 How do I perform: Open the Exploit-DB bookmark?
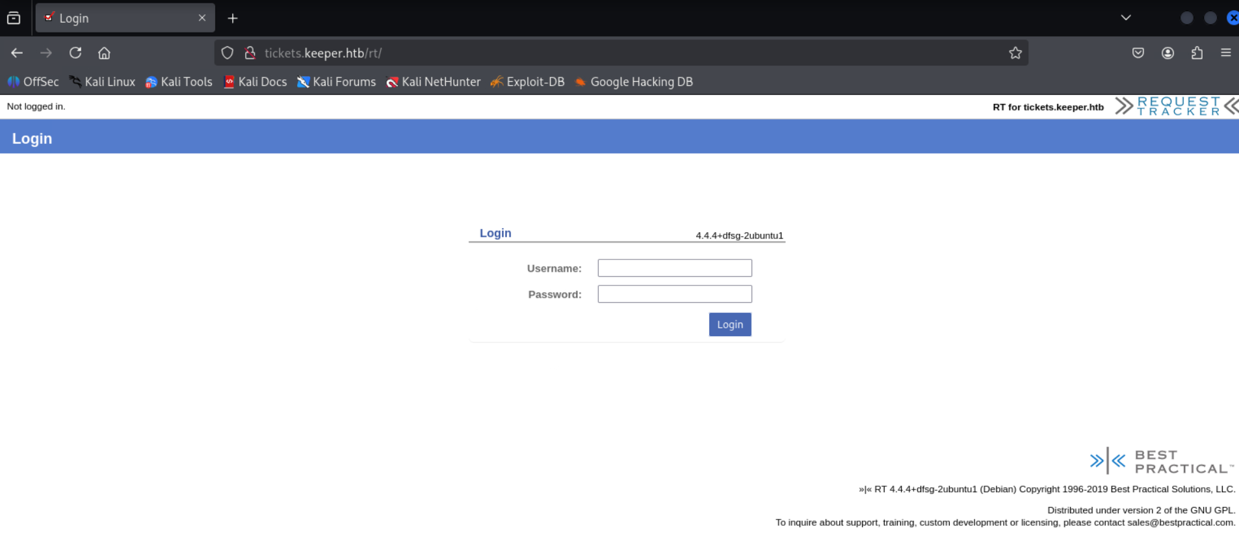click(527, 82)
